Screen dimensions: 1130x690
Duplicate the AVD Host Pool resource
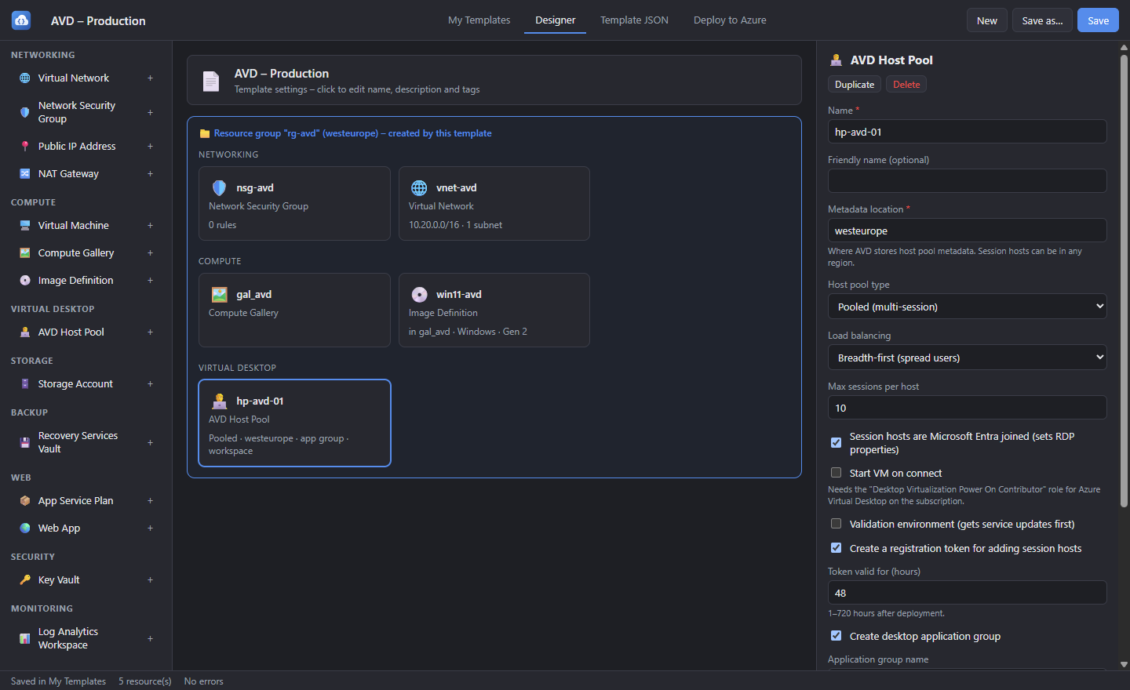click(x=855, y=85)
